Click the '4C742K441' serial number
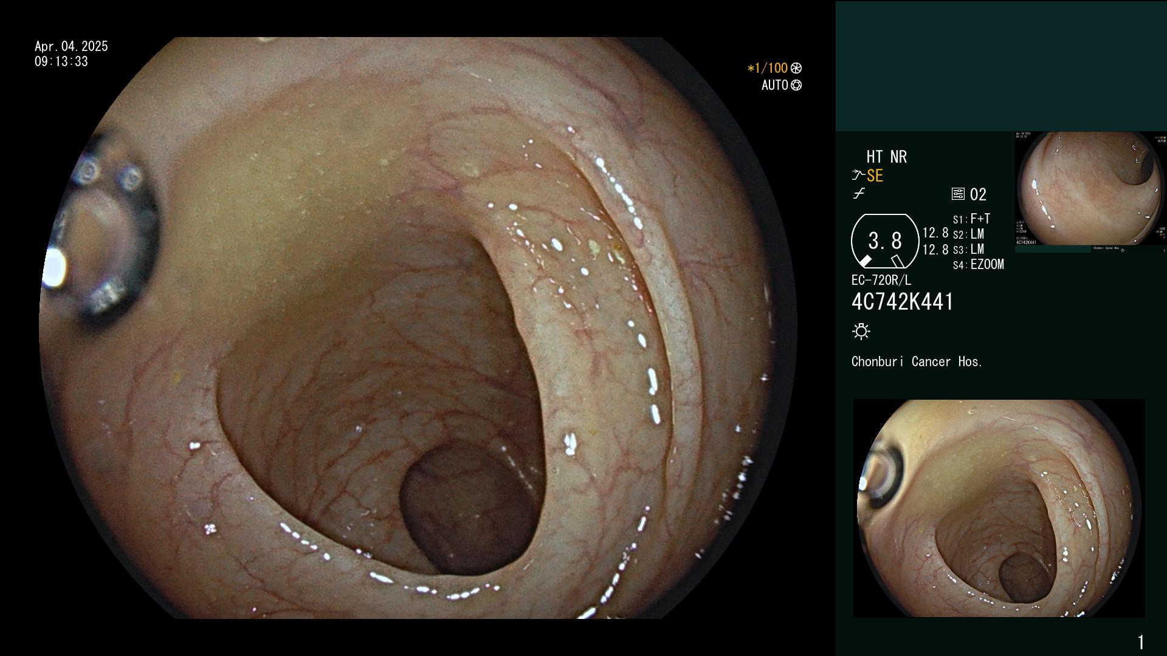This screenshot has height=656, width=1167. click(903, 302)
